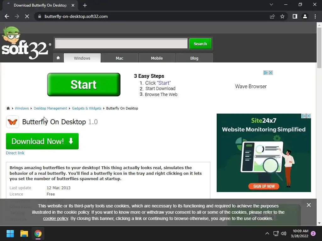
Task: Open the browser side panel icon
Action: tap(295, 16)
